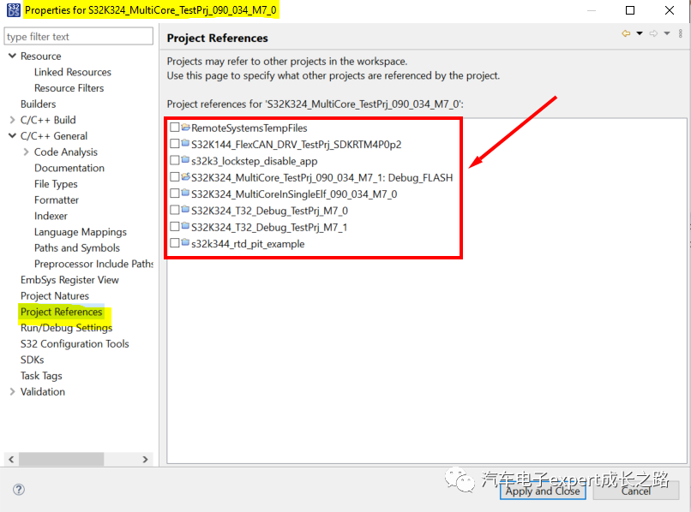This screenshot has width=691, height=512.
Task: Select S32 Configuration Tools
Action: 75,343
